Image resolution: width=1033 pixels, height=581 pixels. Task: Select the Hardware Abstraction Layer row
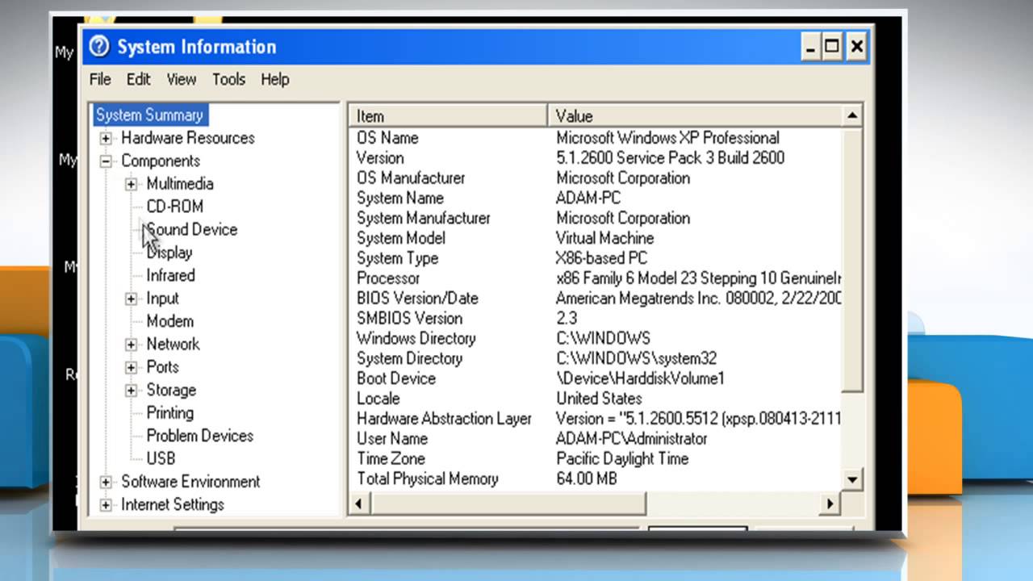click(x=596, y=419)
